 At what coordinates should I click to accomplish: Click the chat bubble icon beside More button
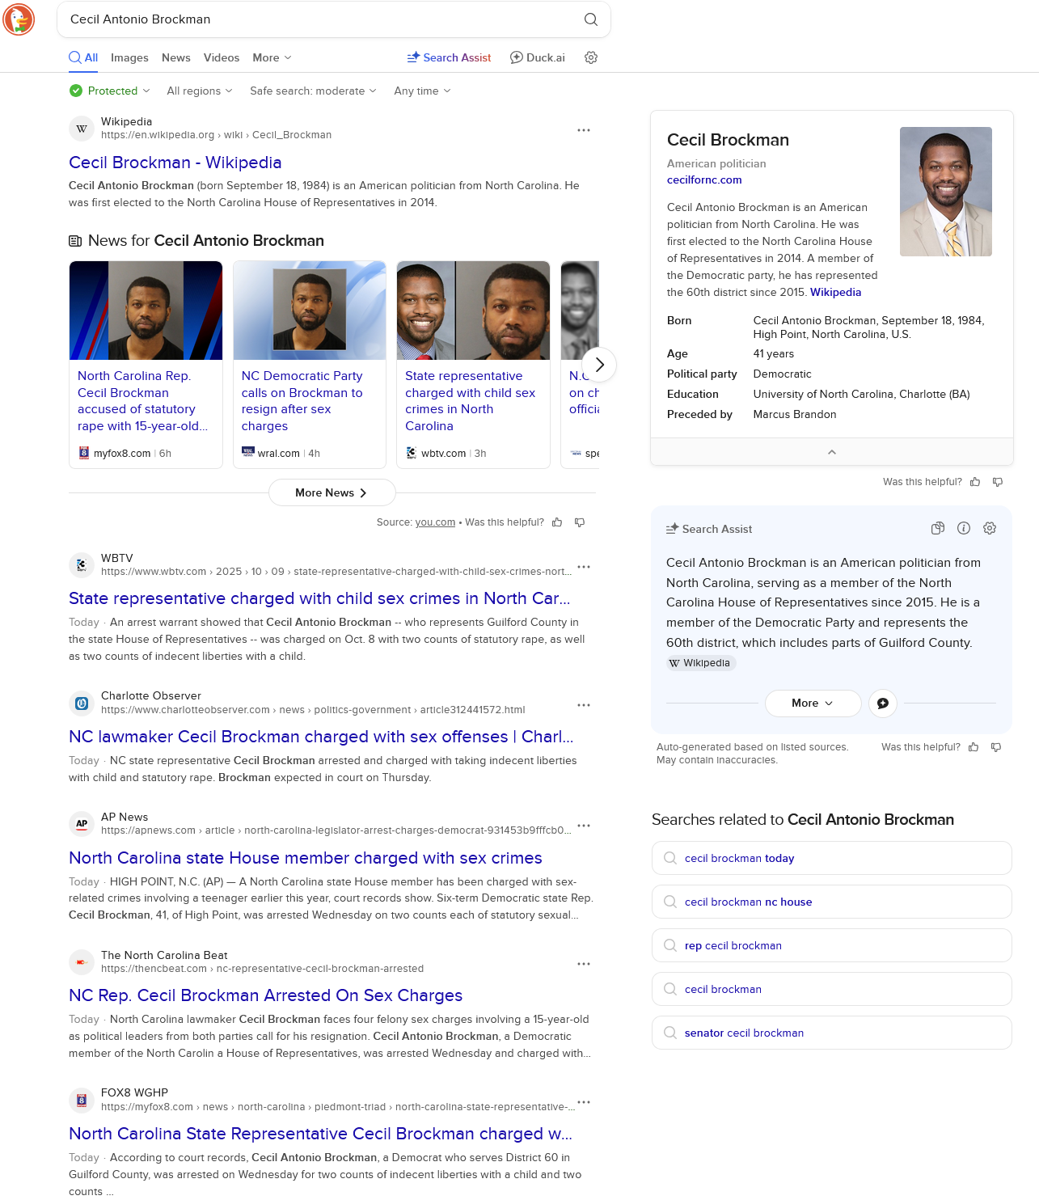(x=883, y=704)
